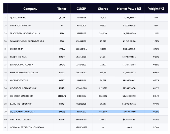The width and height of the screenshot is (170, 134).
Task: Click the 1.13% weight cell
Action: 156,25
